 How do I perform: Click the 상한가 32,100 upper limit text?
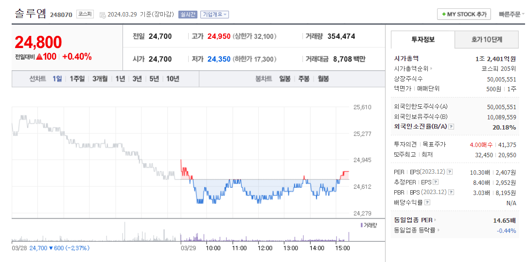click(254, 36)
